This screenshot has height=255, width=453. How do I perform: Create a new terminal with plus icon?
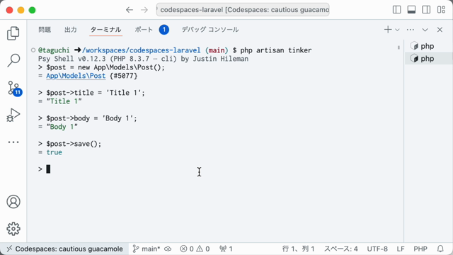pos(388,30)
